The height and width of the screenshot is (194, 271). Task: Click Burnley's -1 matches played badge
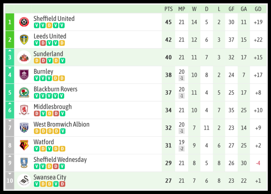point(181,78)
